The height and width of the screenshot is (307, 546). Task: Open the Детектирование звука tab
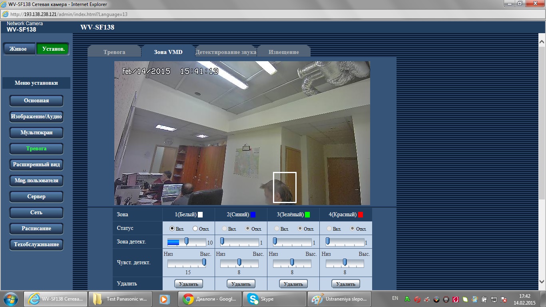tap(226, 52)
